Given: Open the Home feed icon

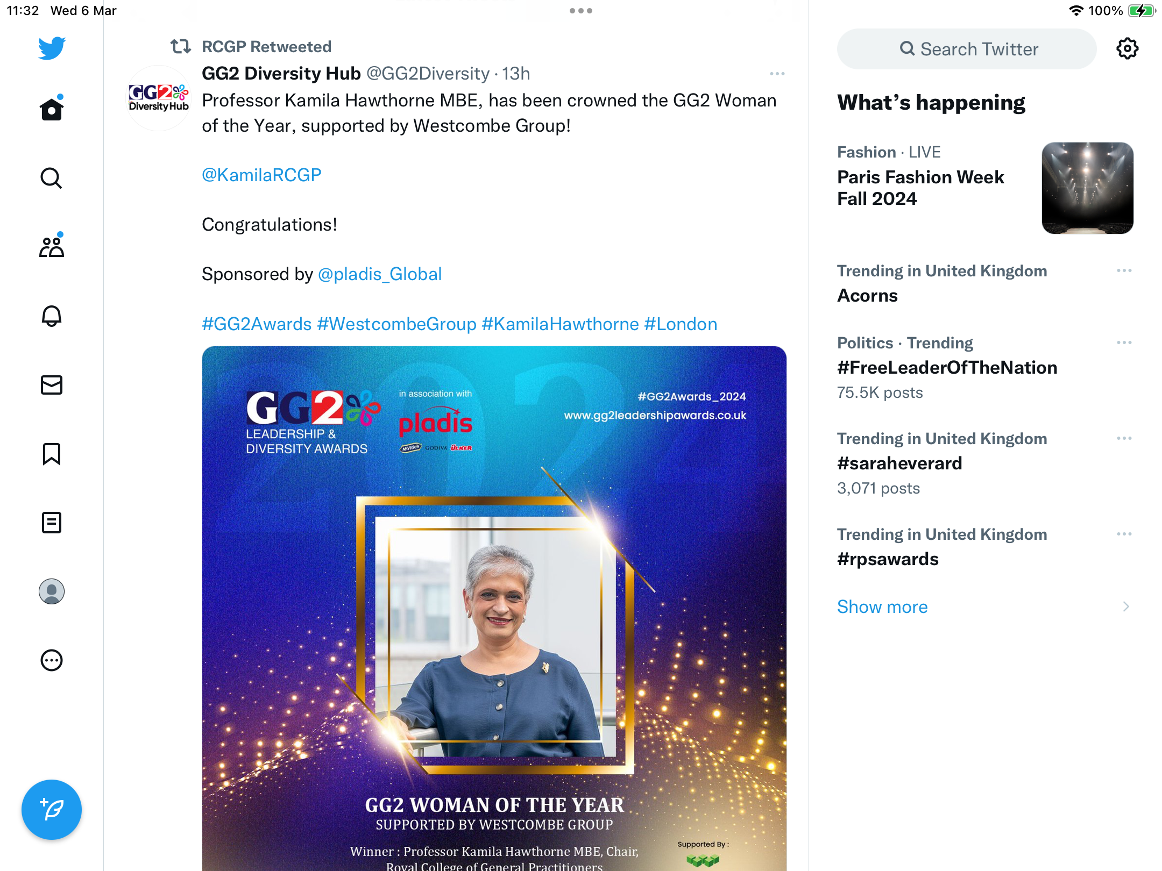Looking at the screenshot, I should pyautogui.click(x=52, y=109).
